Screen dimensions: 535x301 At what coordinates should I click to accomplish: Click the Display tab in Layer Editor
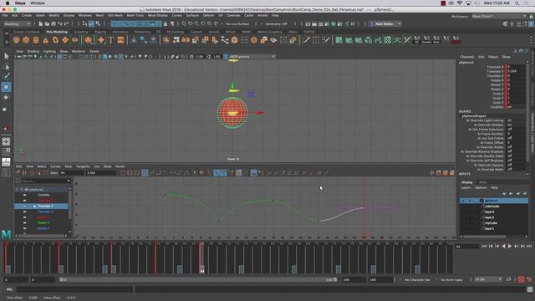[x=466, y=182]
